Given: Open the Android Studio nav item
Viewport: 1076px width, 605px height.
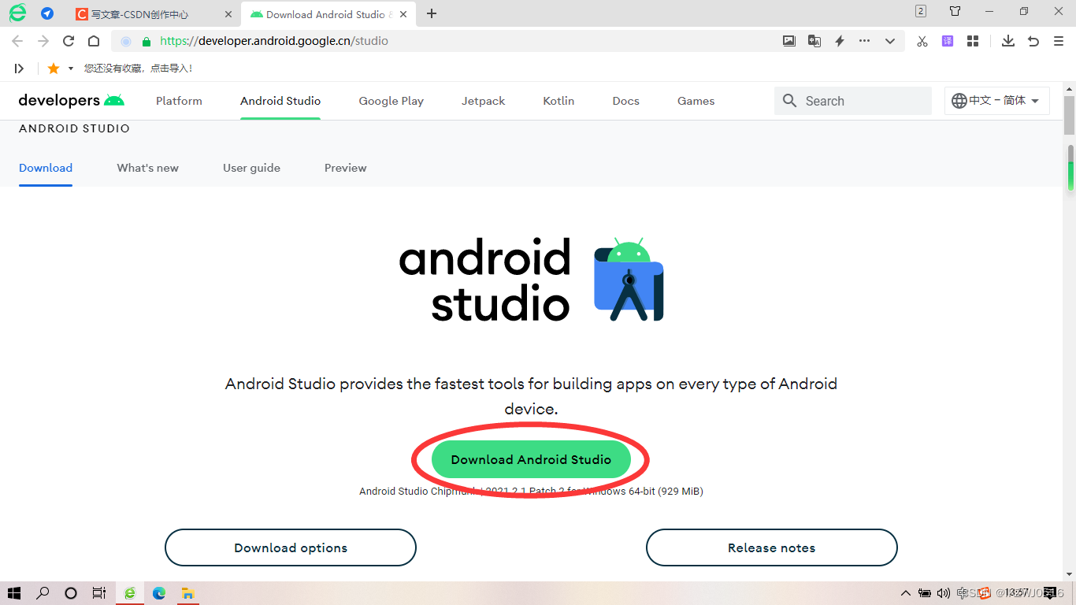Looking at the screenshot, I should point(280,101).
